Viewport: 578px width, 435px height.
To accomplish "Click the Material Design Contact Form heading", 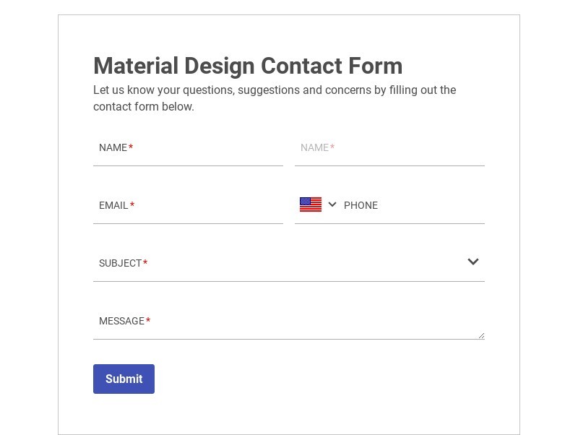I will (x=248, y=66).
